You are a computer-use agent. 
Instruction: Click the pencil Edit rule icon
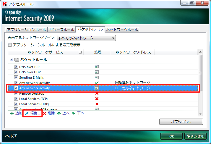27,113
